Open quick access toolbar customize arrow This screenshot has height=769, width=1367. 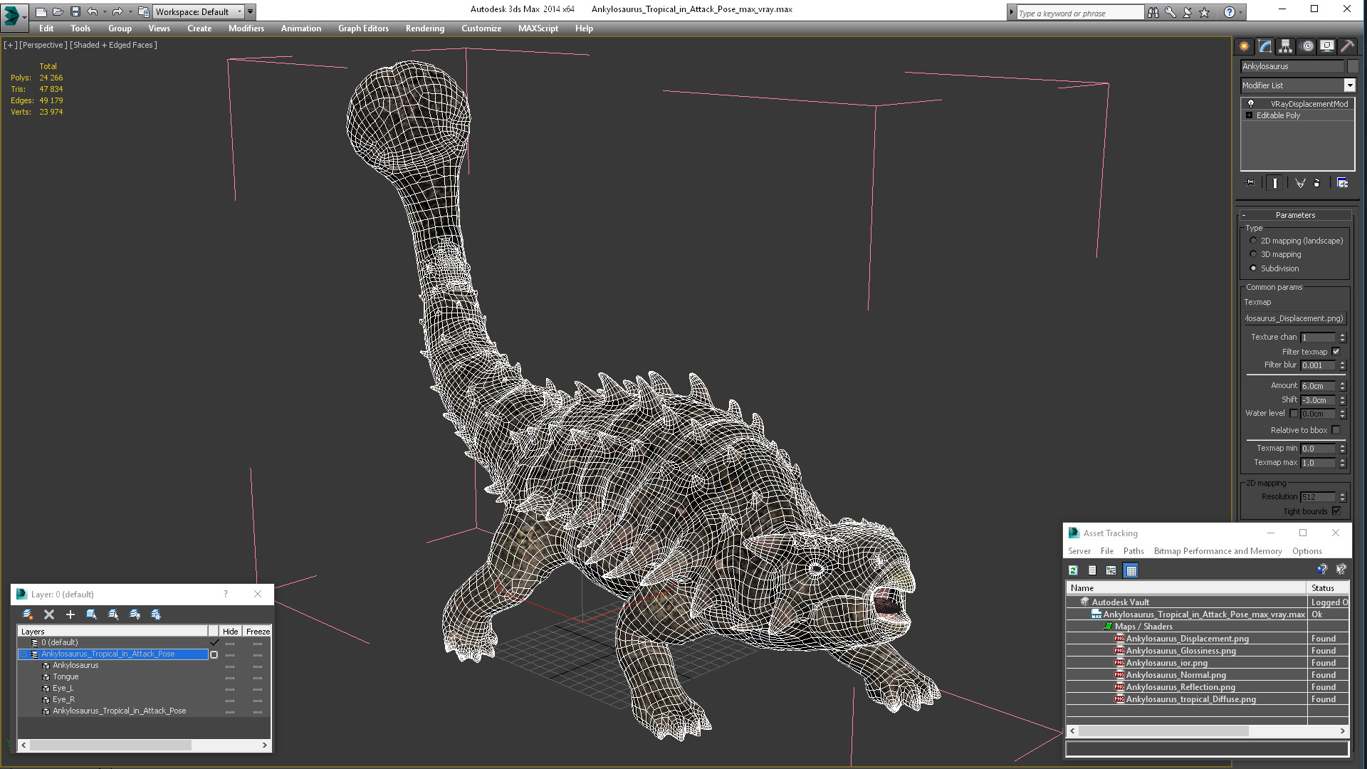[x=251, y=11]
